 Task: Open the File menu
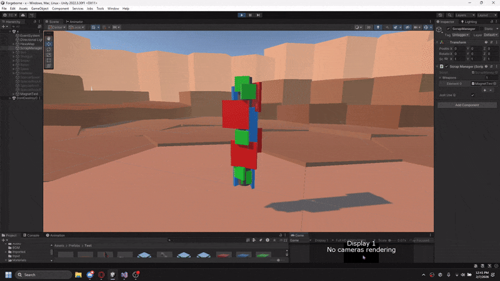(x=4, y=9)
